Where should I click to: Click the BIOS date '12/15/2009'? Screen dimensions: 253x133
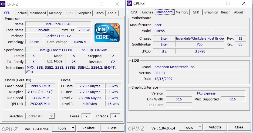(x=200, y=79)
